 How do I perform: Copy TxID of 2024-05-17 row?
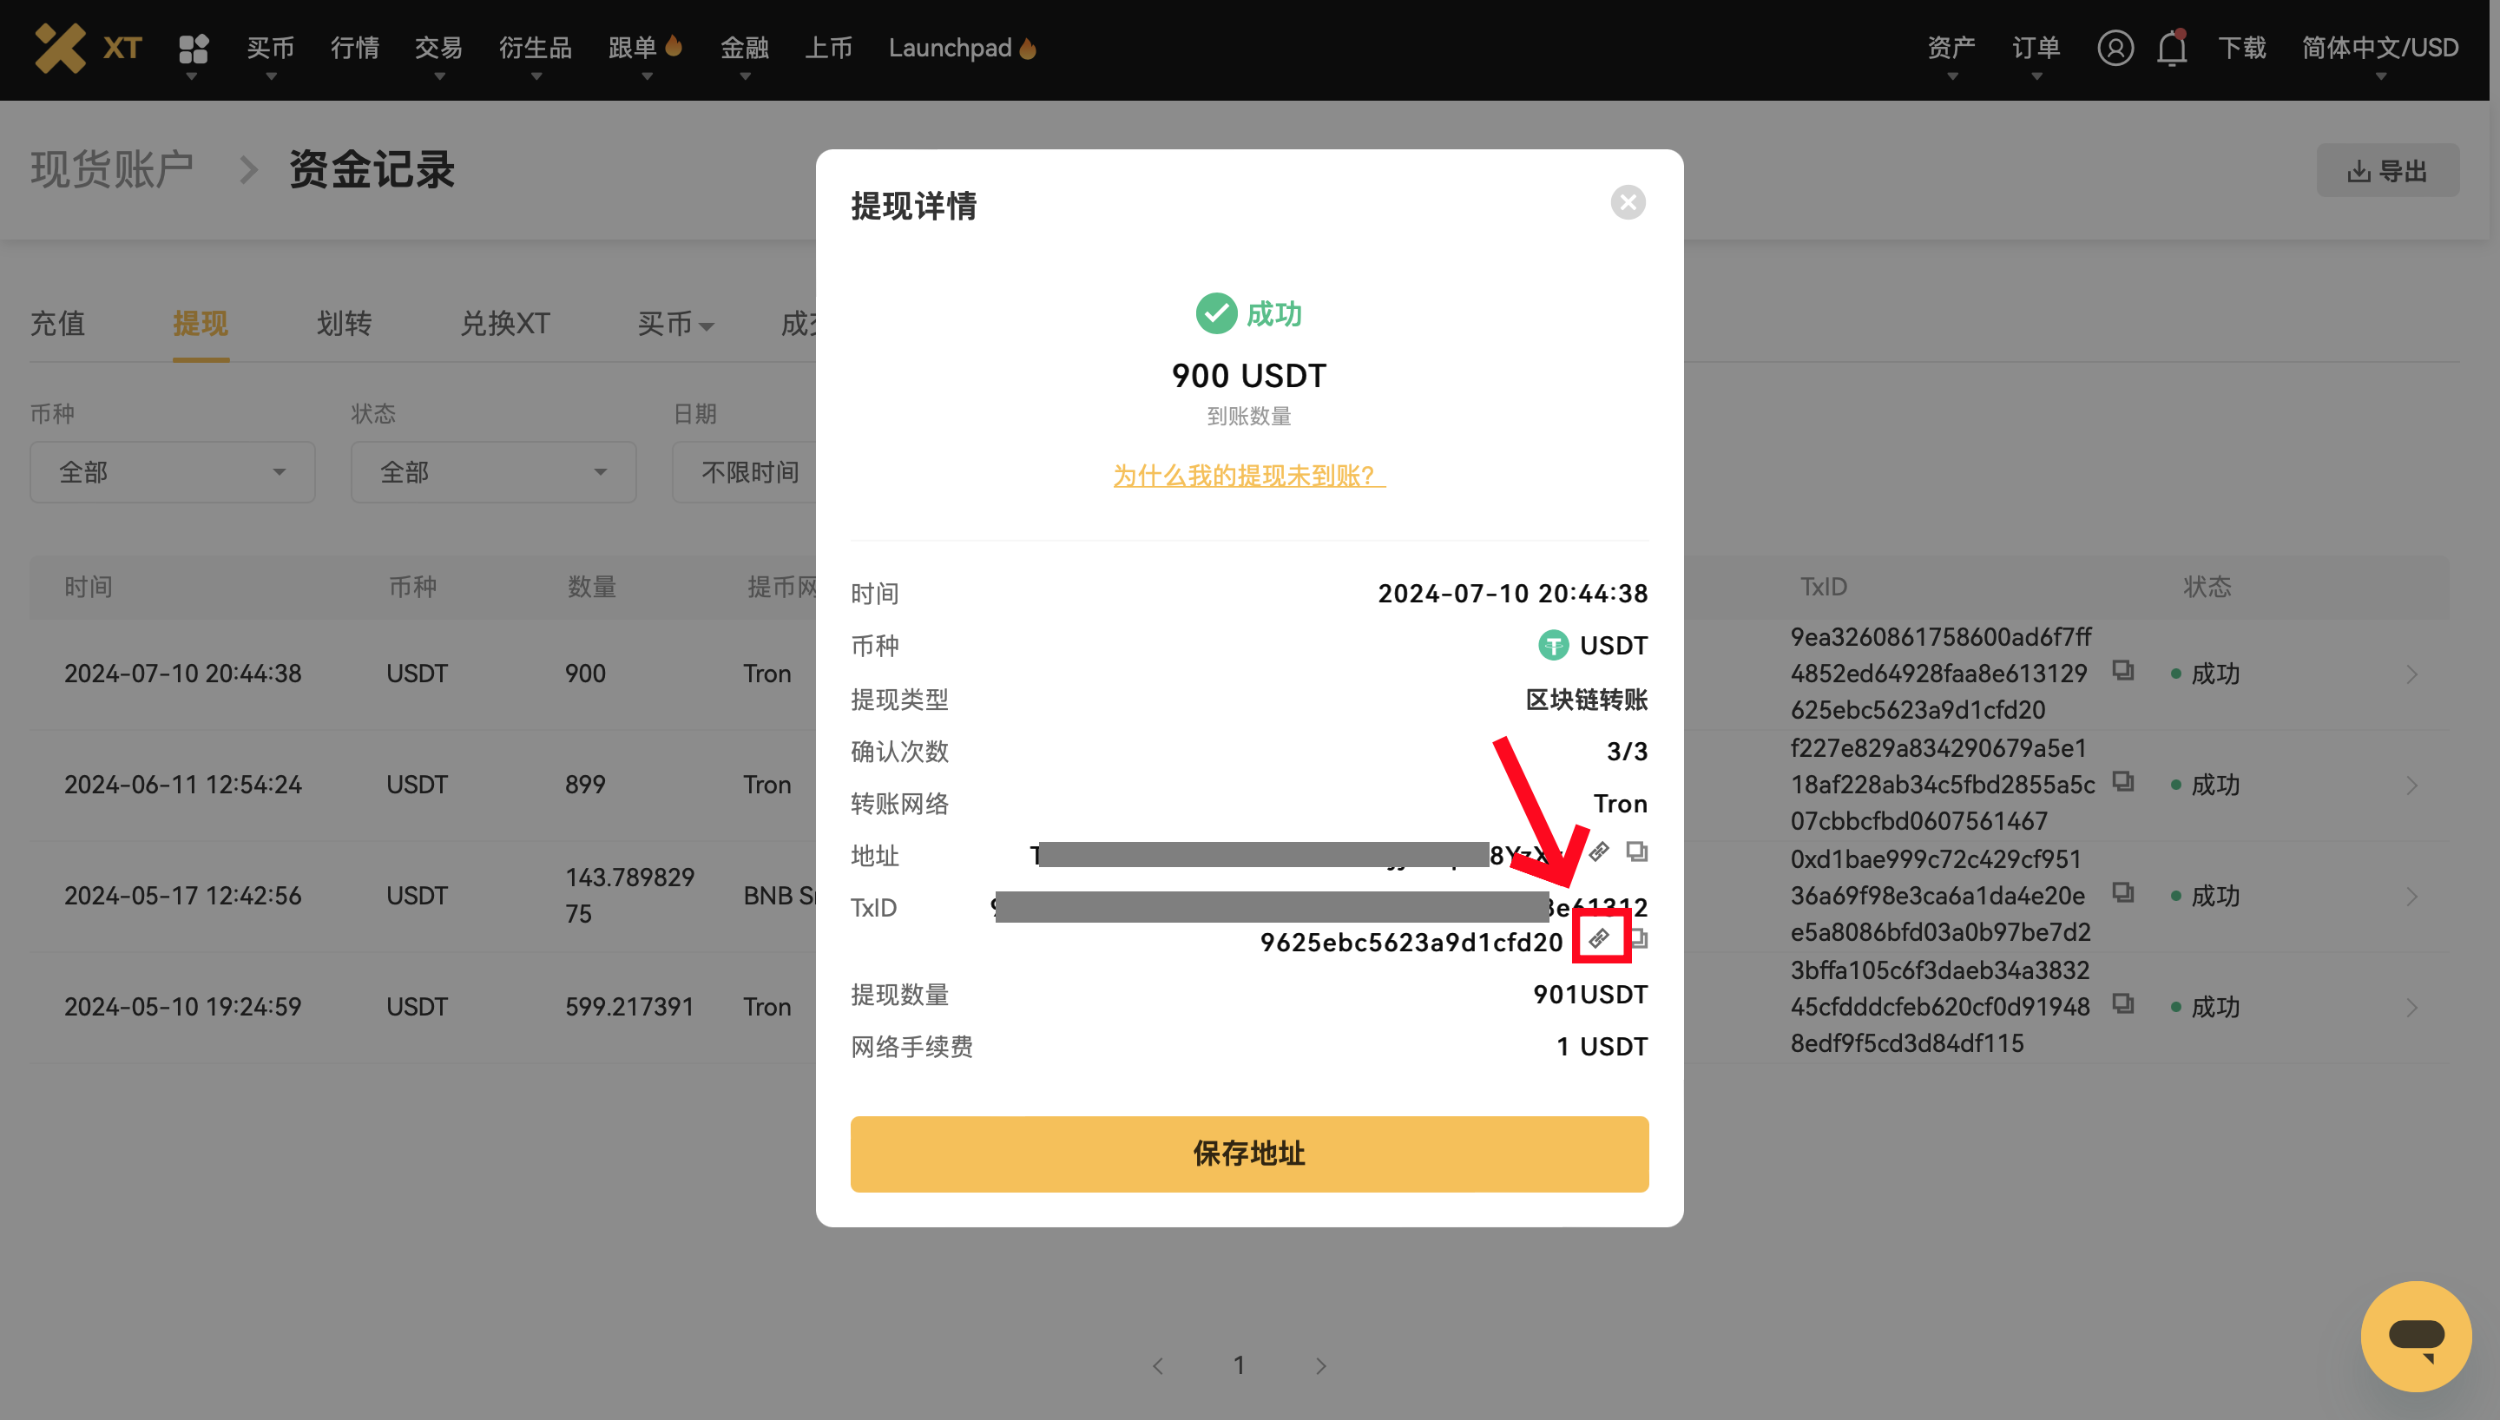2122,893
